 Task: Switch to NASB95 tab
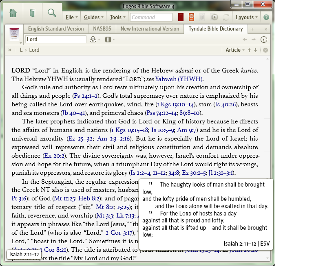(102, 29)
